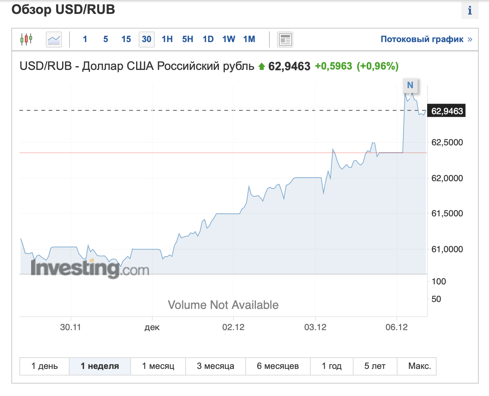Select the 1W interval
Image resolution: width=489 pixels, height=396 pixels.
coord(229,39)
